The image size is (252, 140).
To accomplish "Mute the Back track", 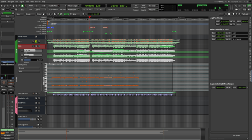I will [36, 41].
